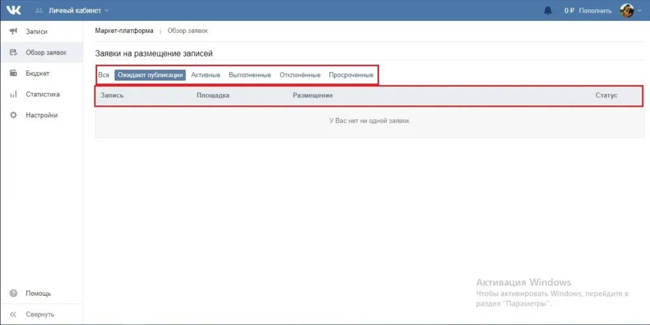Image resolution: width=650 pixels, height=325 pixels.
Task: Click the VK logo in header
Action: [x=13, y=10]
